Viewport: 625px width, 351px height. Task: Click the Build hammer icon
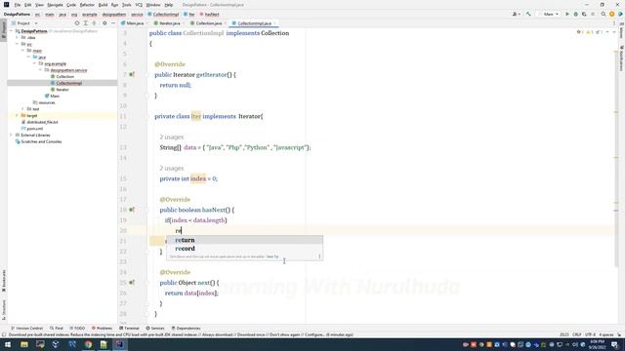click(528, 14)
